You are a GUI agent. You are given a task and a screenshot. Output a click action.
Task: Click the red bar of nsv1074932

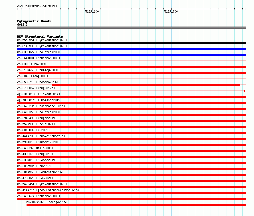point(136,205)
